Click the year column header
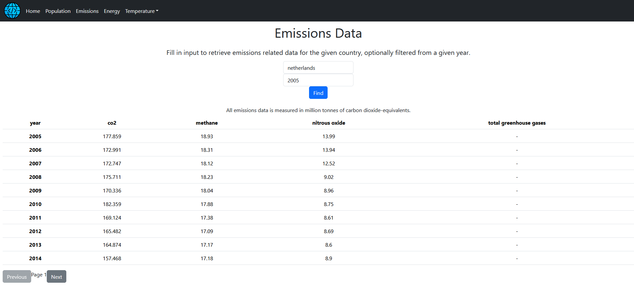 click(x=35, y=123)
